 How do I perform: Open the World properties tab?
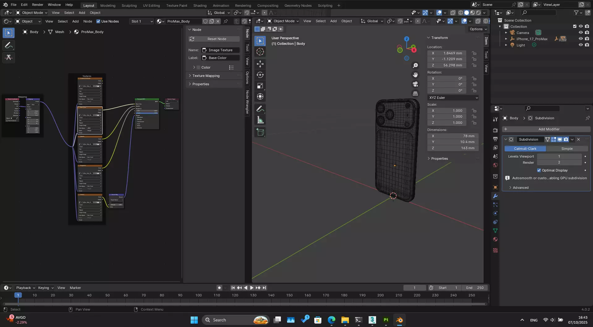tap(495, 165)
